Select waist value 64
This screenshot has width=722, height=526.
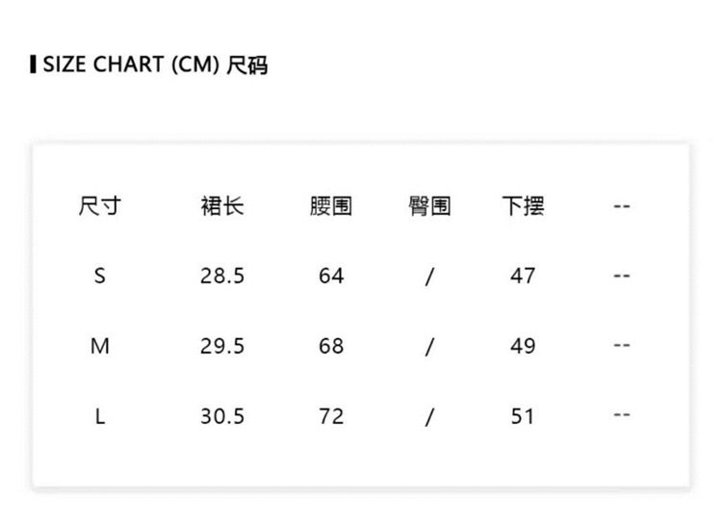(331, 276)
